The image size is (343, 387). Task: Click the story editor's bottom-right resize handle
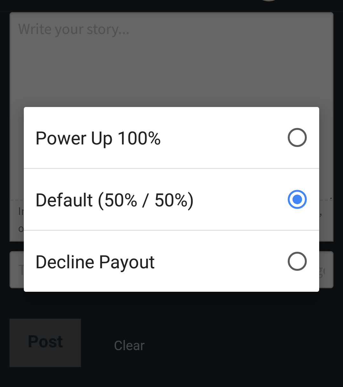point(331,198)
